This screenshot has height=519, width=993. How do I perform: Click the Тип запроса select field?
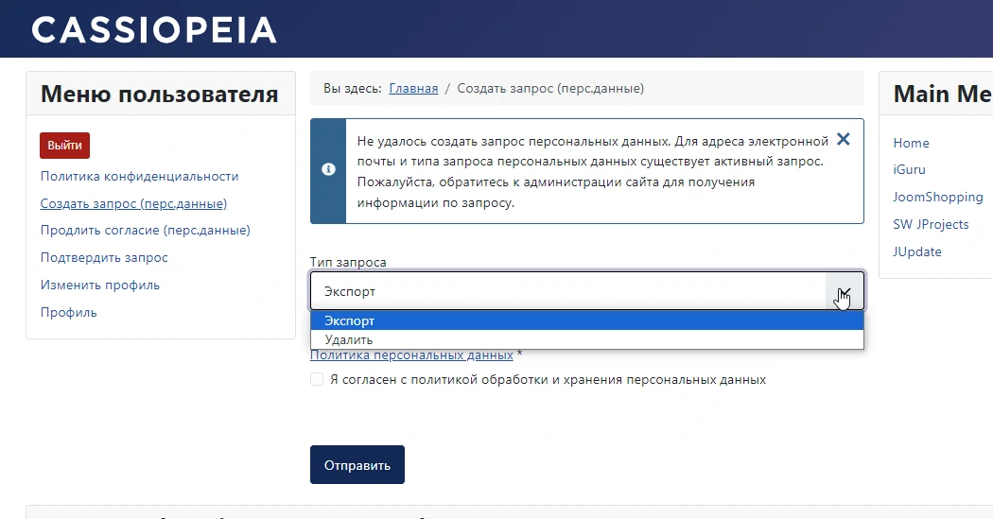587,292
